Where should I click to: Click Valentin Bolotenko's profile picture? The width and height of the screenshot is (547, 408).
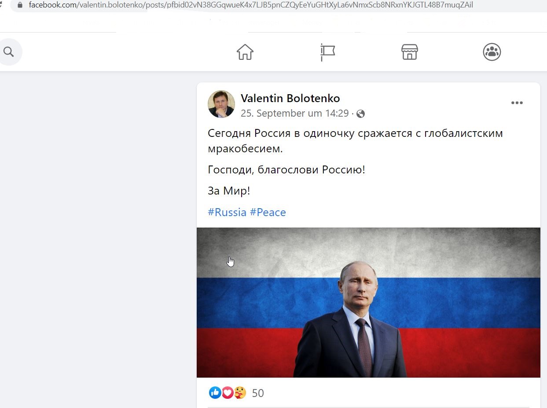[x=221, y=104]
